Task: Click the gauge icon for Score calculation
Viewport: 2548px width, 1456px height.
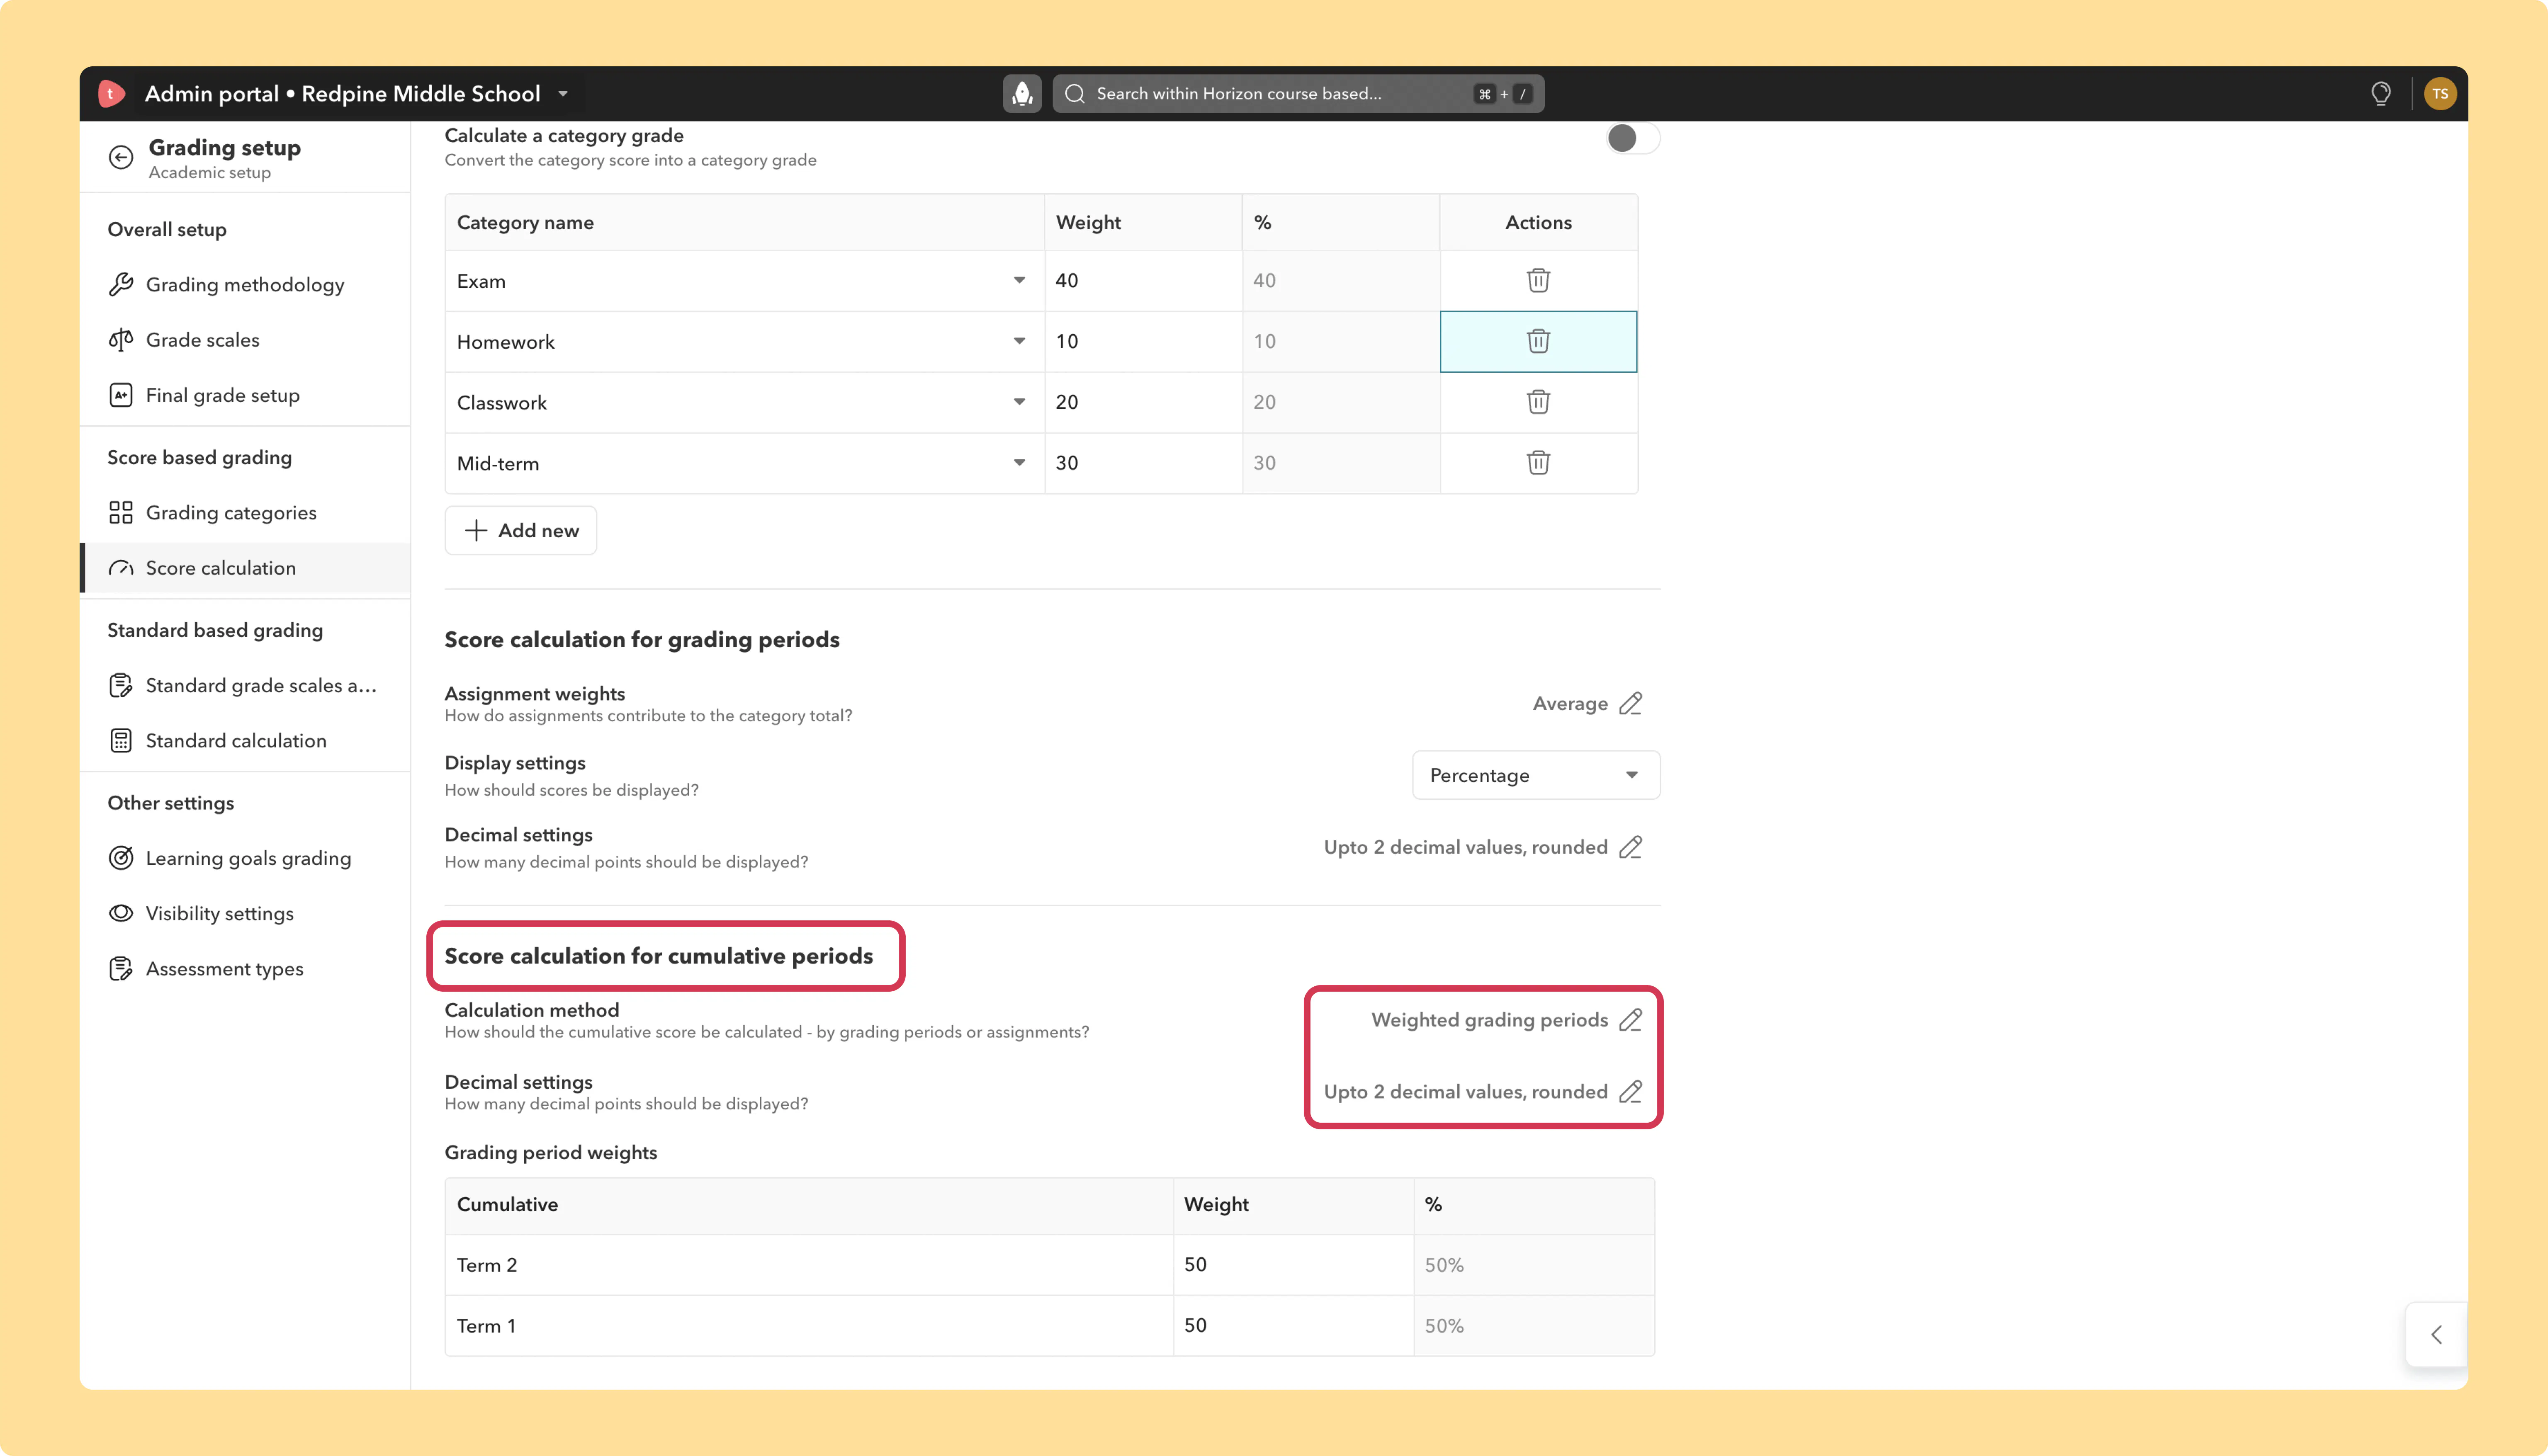Action: pyautogui.click(x=121, y=568)
